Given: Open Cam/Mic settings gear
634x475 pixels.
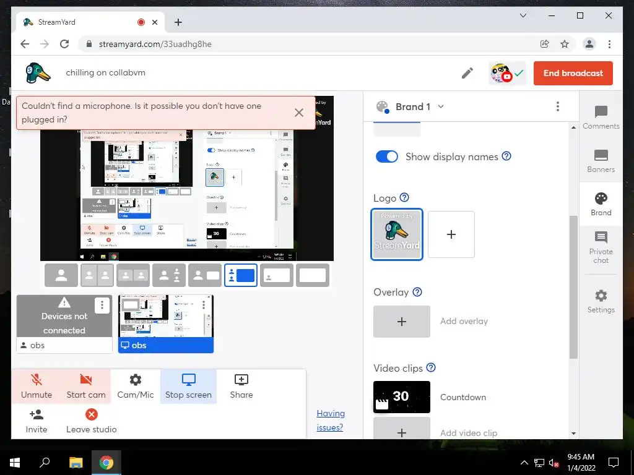Looking at the screenshot, I should click(136, 387).
